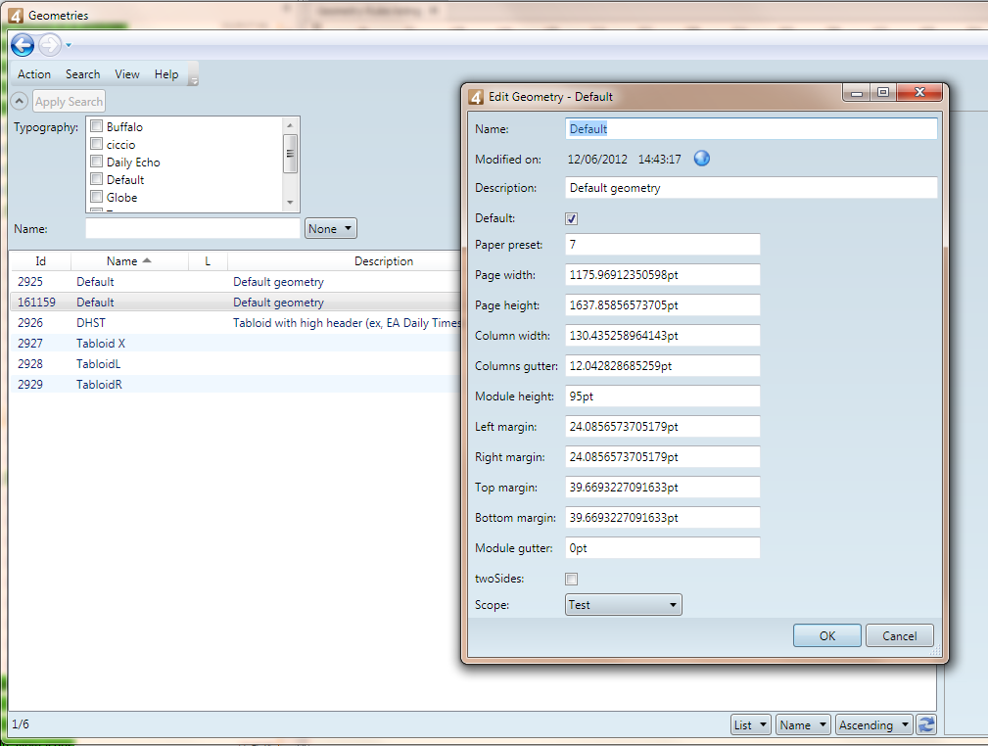Click the Apply Search button
988x746 pixels.
(69, 102)
